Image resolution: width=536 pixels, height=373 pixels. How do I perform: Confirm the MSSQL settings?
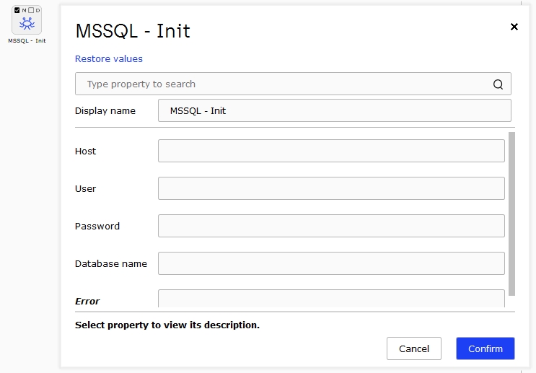[485, 348]
